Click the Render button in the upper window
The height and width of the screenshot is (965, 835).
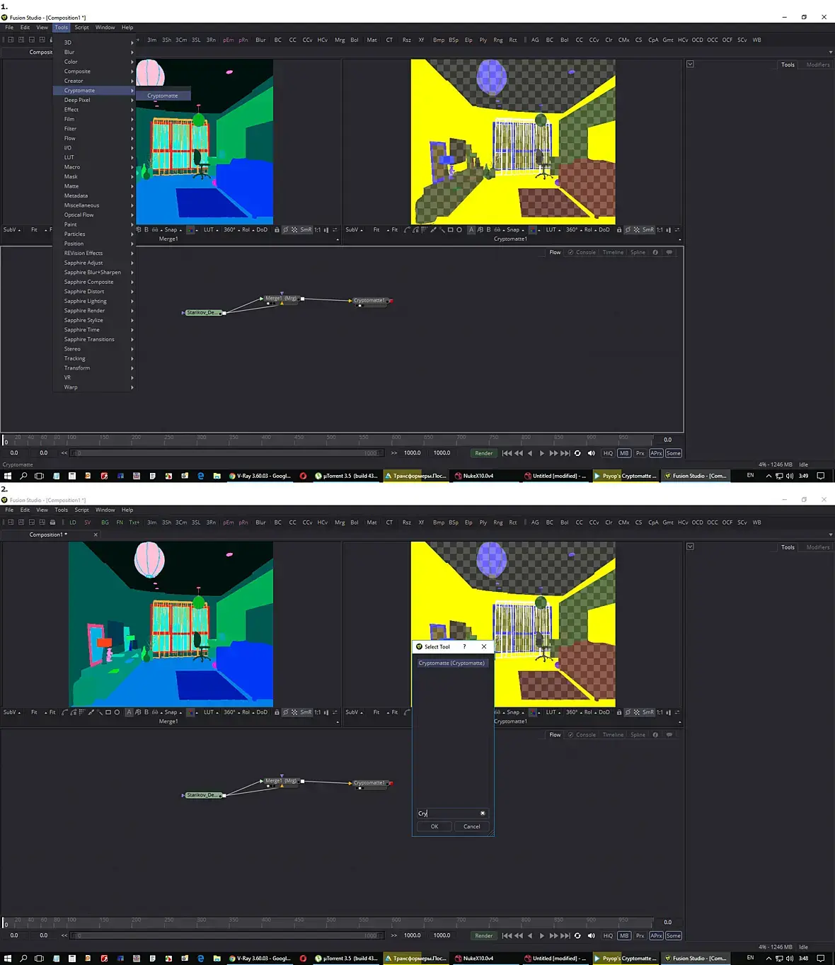484,453
